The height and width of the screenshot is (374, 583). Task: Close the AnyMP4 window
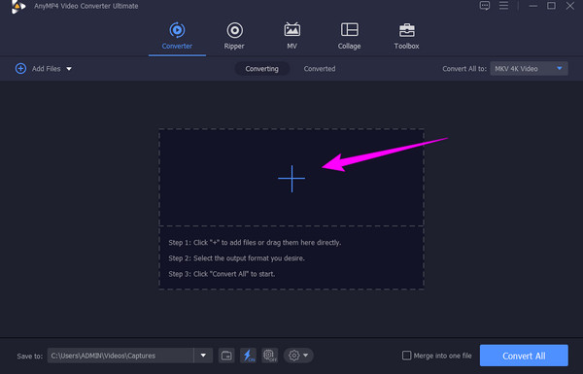570,6
